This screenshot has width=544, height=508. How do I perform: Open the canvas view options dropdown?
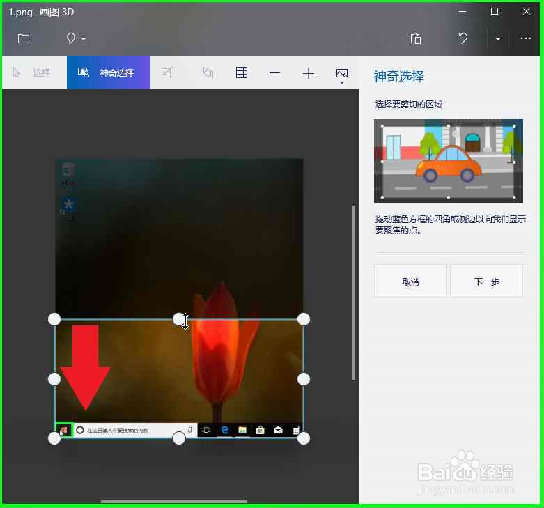[342, 75]
